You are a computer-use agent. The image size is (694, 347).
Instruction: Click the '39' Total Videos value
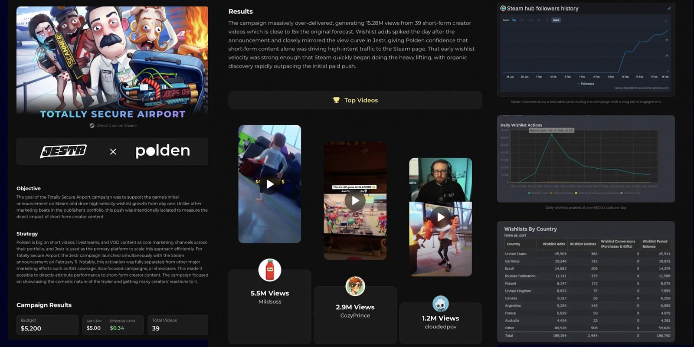click(156, 328)
